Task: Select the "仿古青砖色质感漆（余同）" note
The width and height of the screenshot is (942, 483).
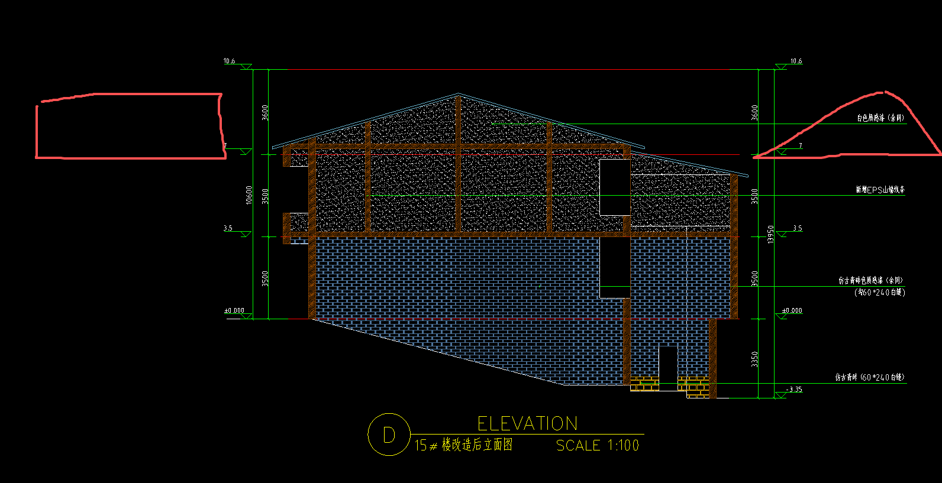Action: point(871,280)
